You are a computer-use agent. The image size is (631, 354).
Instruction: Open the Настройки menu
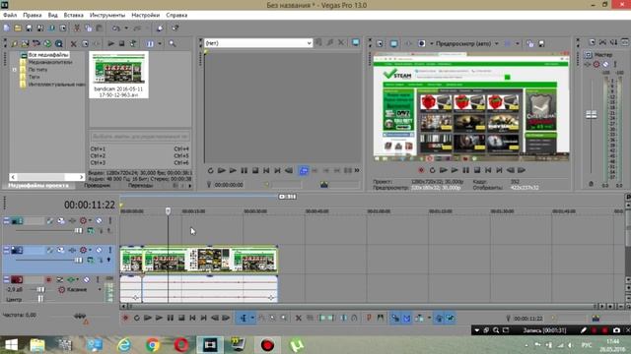145,15
